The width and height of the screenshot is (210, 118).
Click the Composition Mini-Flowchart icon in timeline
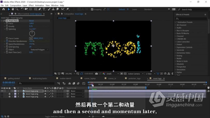pos(59,84)
